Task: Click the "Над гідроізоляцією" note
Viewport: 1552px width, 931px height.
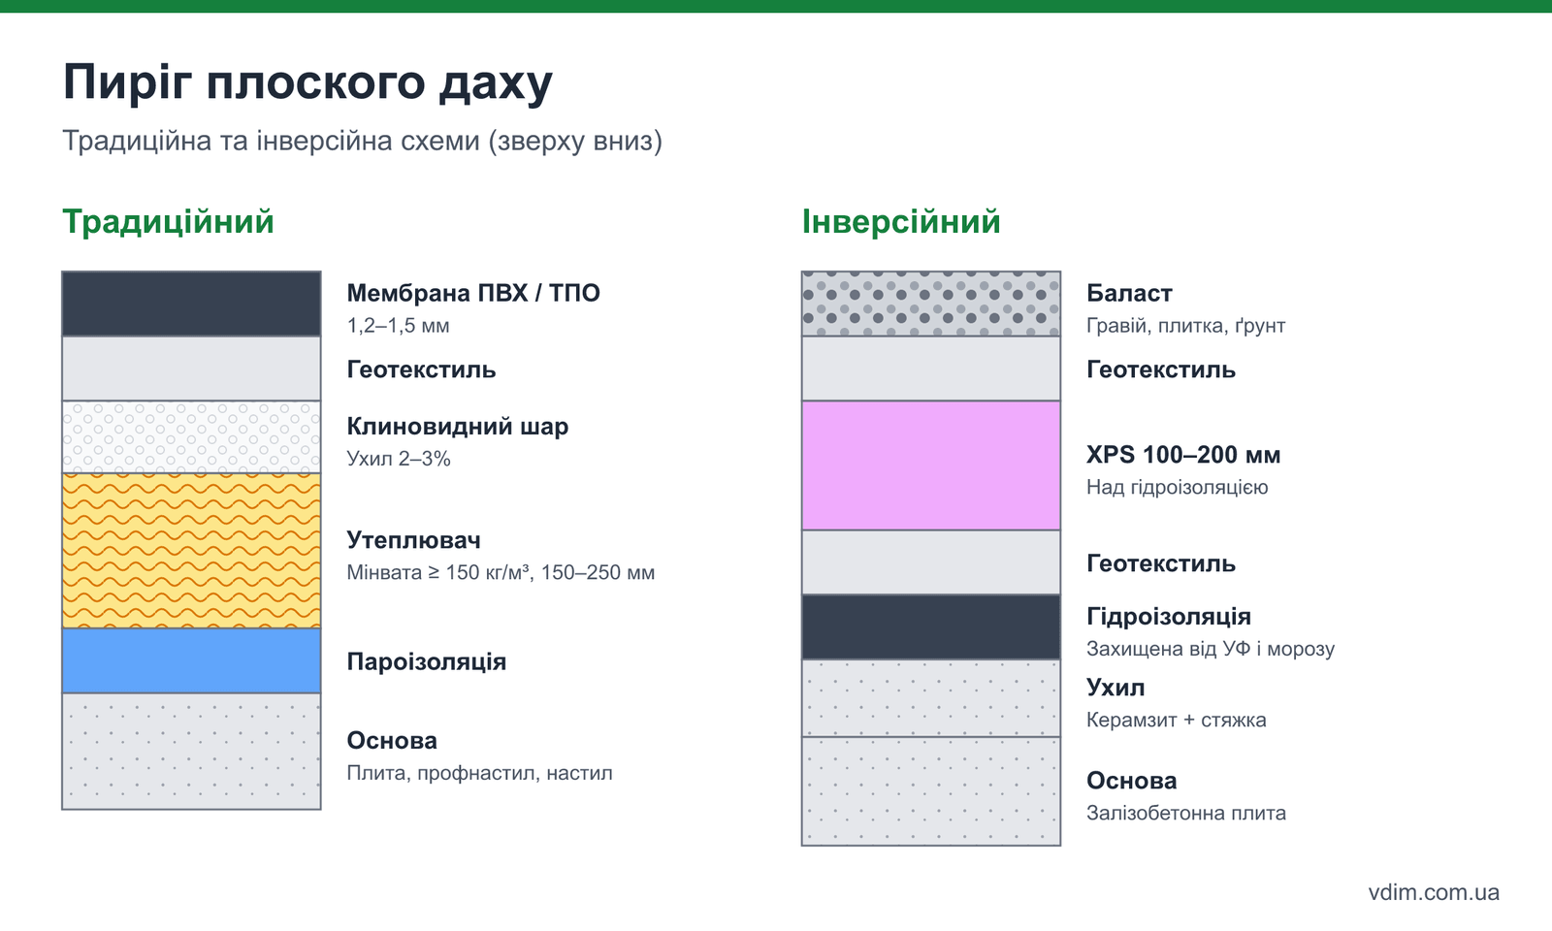Action: click(x=1177, y=488)
